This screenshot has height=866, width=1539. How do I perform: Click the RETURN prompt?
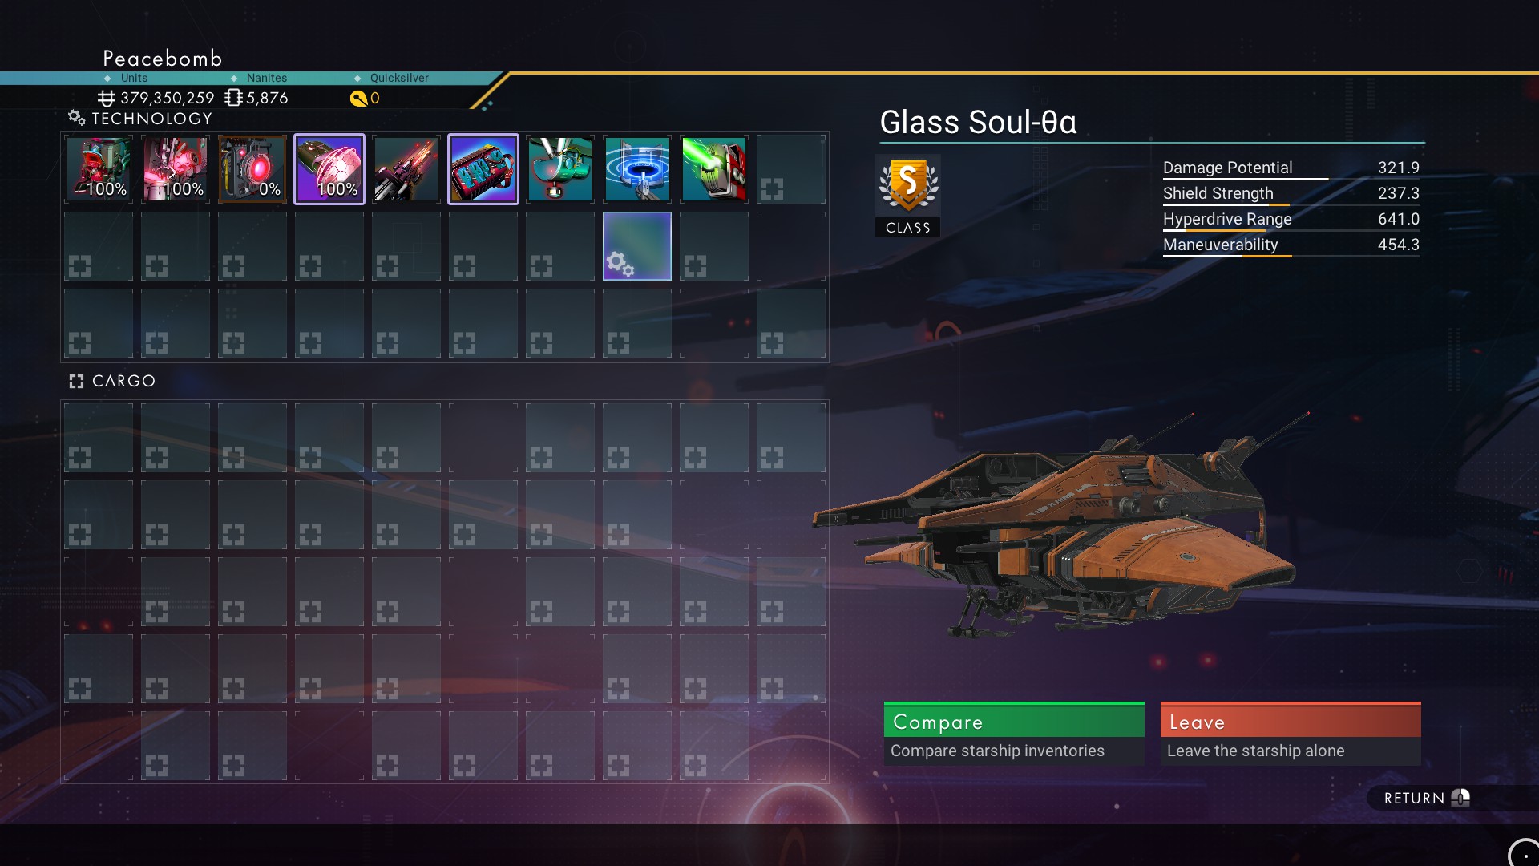click(1426, 798)
